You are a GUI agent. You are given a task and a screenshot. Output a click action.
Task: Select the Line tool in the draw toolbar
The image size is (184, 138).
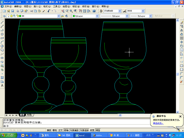tap(2, 22)
